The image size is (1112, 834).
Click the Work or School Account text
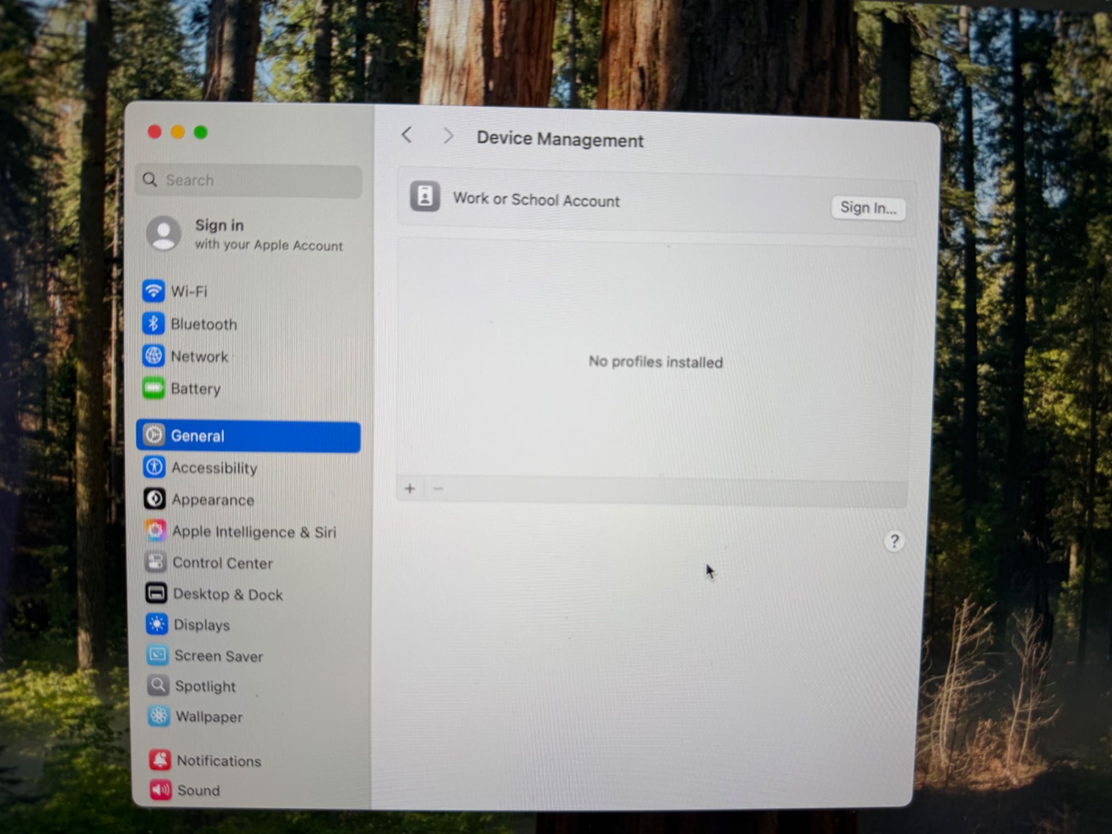[x=536, y=200]
